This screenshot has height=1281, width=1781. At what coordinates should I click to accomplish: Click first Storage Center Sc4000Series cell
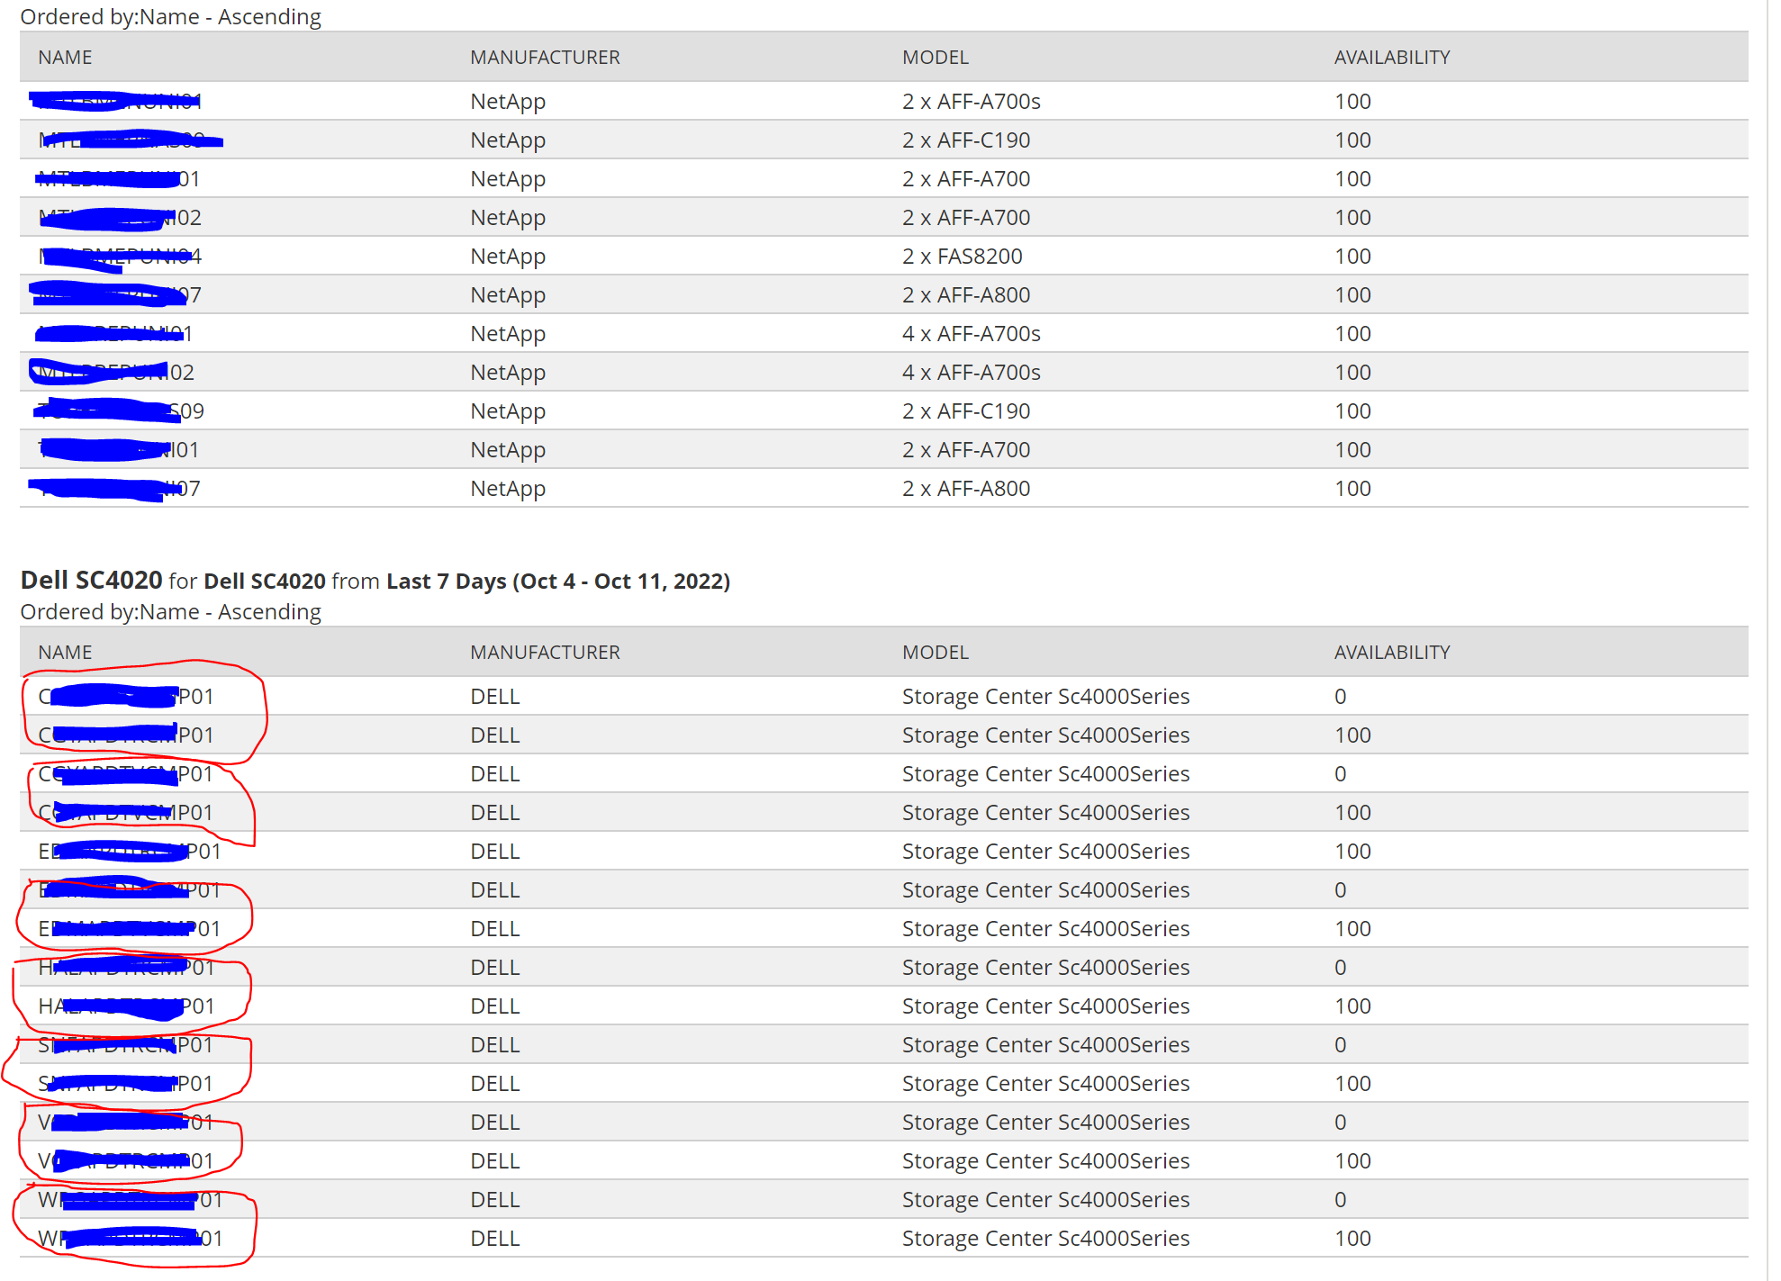click(1044, 697)
